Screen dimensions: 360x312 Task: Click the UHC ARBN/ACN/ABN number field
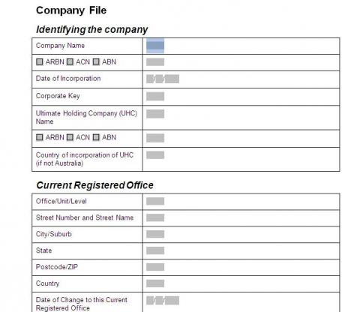click(x=155, y=138)
